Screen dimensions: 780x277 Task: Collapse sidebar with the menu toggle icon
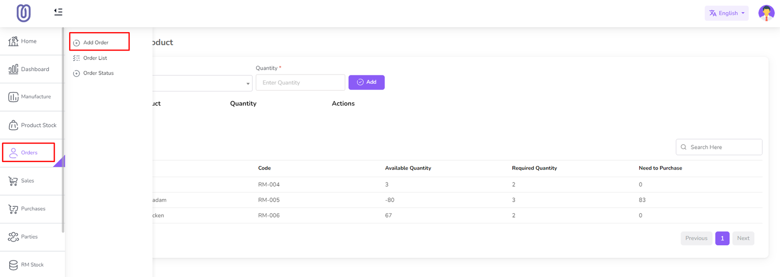pyautogui.click(x=58, y=12)
